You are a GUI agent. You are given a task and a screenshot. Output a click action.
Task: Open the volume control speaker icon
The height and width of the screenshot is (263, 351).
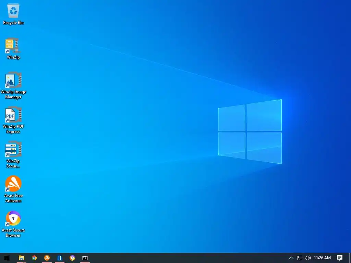click(x=308, y=258)
